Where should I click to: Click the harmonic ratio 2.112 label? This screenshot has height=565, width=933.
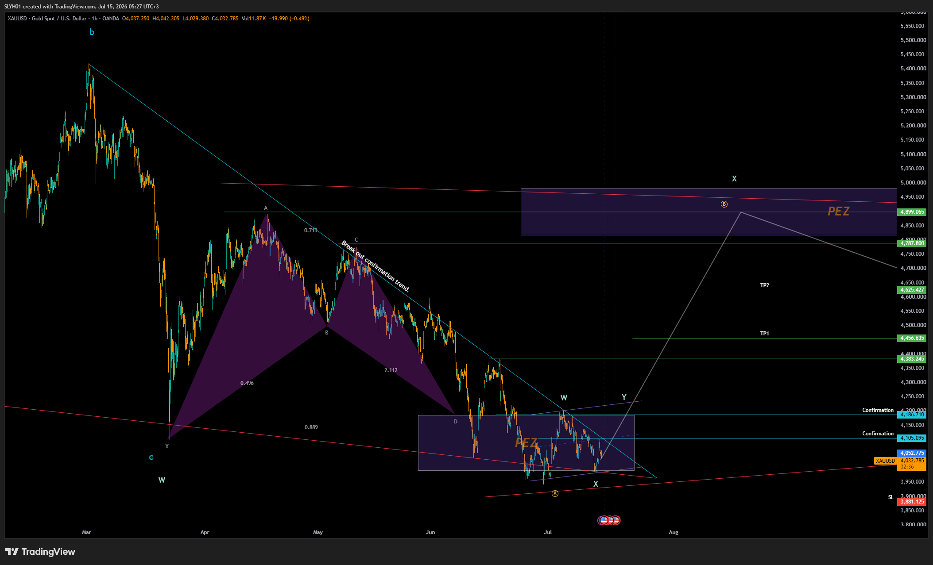(x=391, y=370)
